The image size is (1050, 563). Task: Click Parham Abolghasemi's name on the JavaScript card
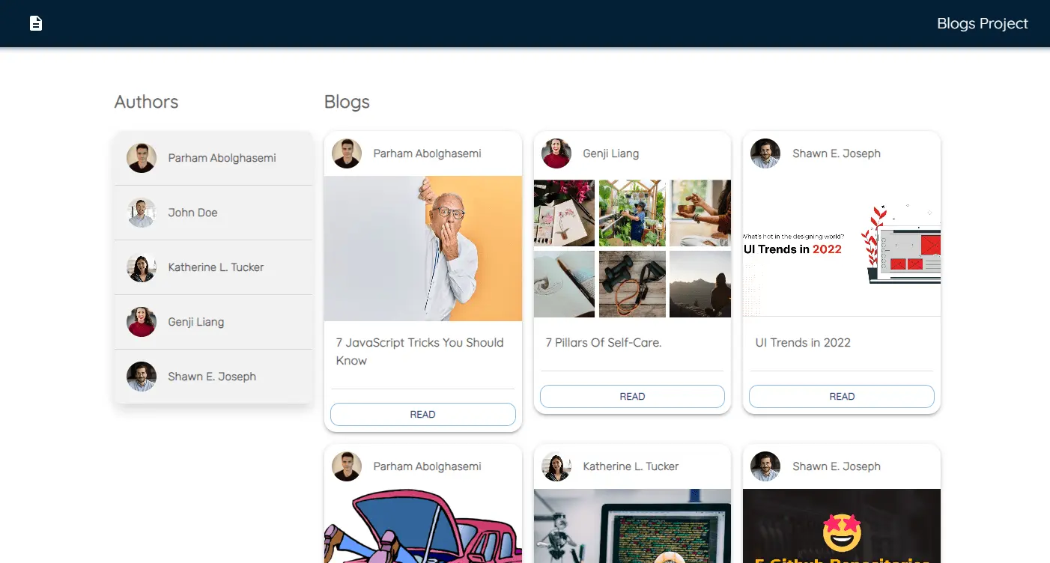click(427, 153)
